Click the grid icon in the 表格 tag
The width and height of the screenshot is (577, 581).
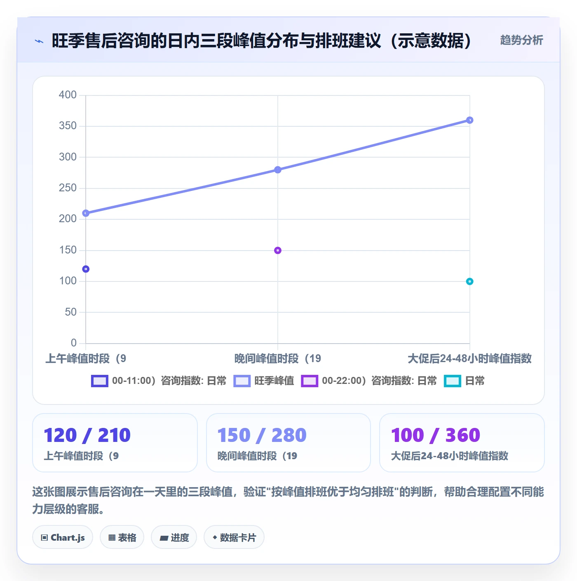(112, 537)
